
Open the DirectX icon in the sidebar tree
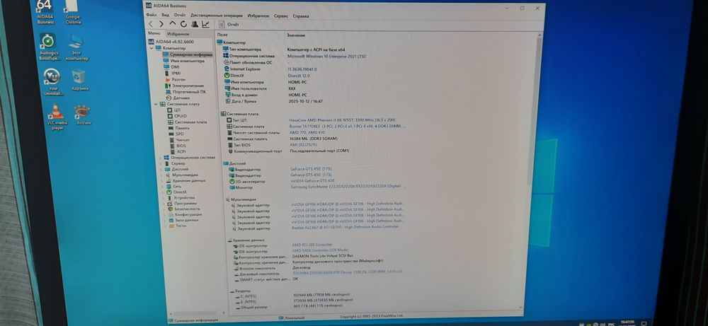(x=169, y=192)
